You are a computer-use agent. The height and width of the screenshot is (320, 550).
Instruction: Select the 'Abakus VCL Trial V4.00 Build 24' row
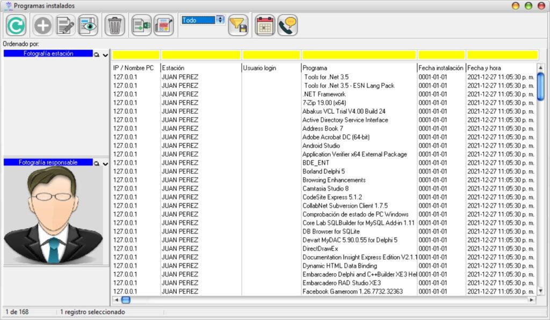pos(324,112)
